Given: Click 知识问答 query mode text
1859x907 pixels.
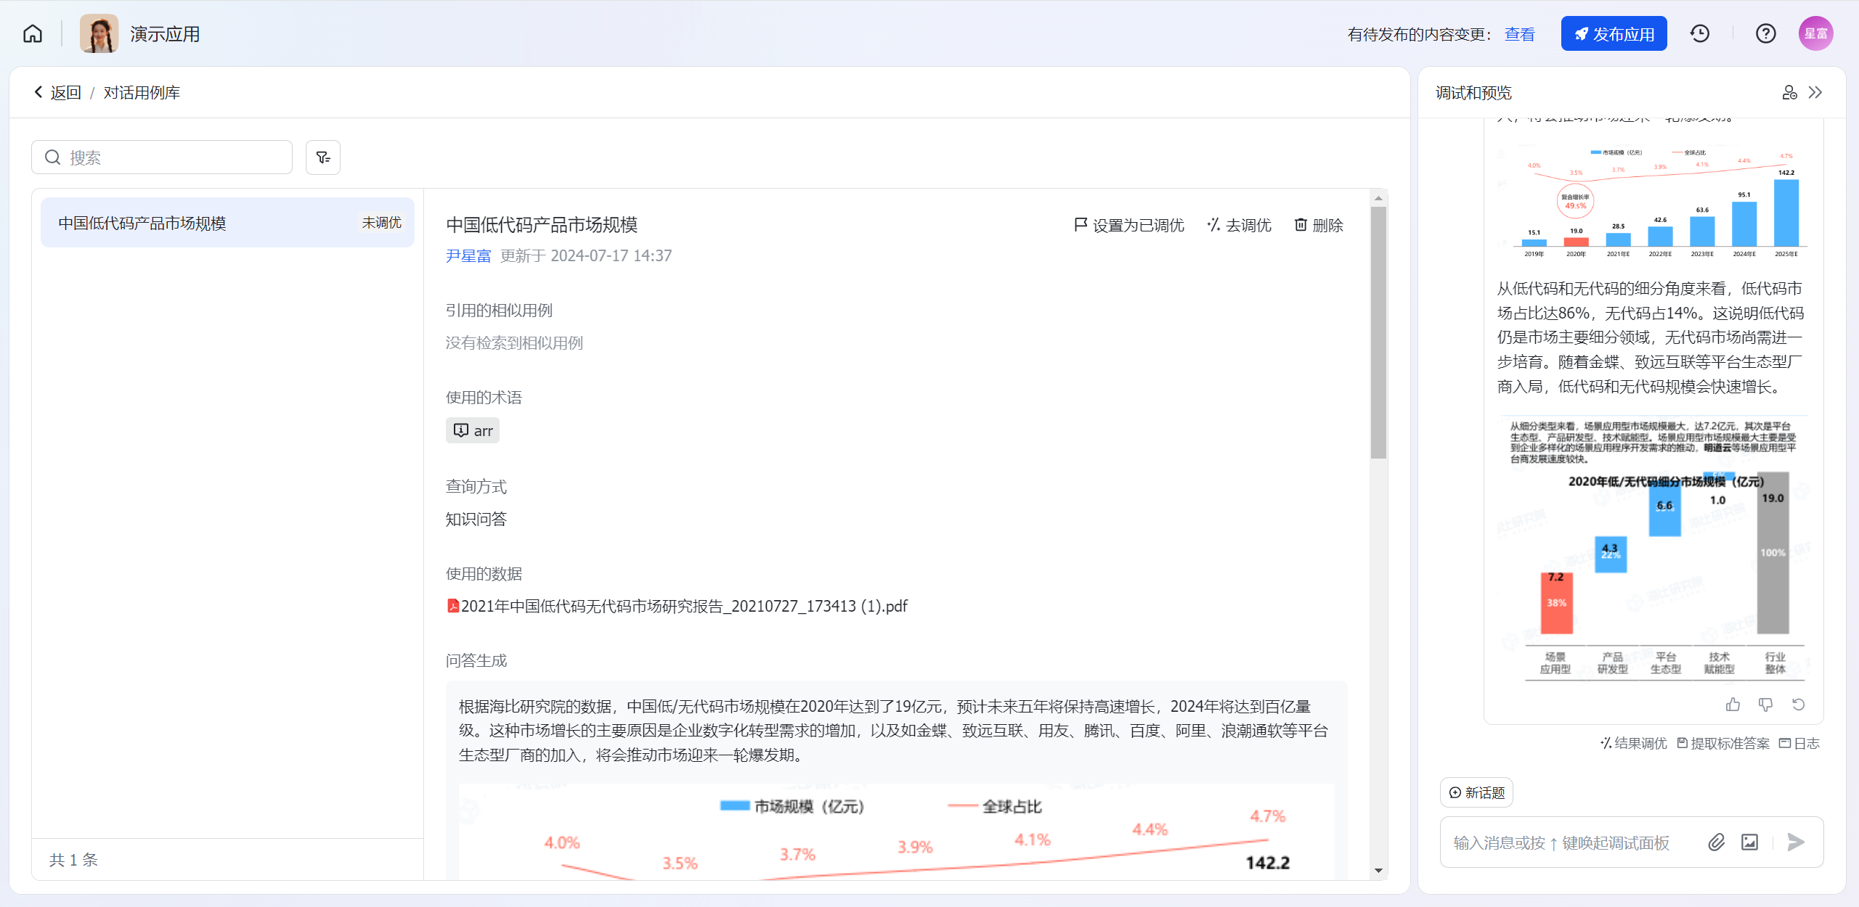Looking at the screenshot, I should click(x=476, y=519).
